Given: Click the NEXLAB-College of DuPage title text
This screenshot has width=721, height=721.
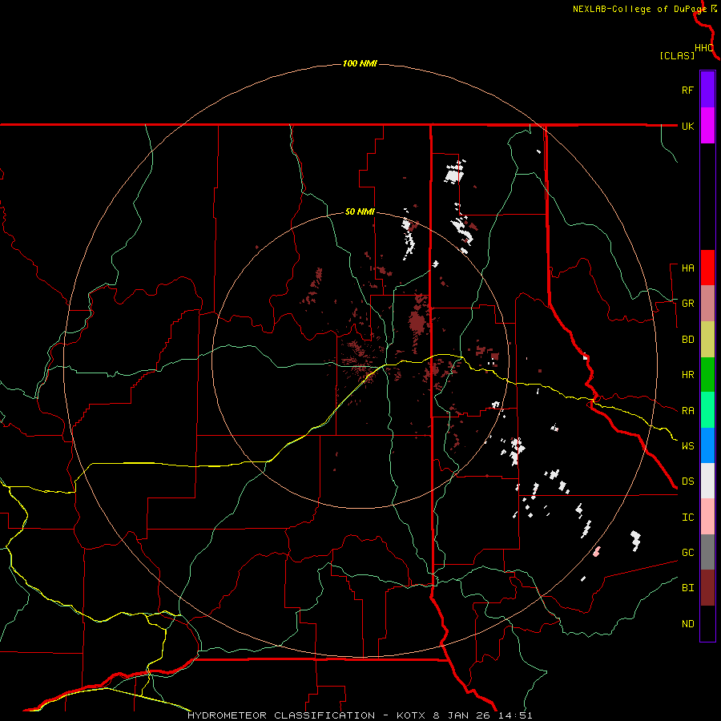Looking at the screenshot, I should click(639, 9).
